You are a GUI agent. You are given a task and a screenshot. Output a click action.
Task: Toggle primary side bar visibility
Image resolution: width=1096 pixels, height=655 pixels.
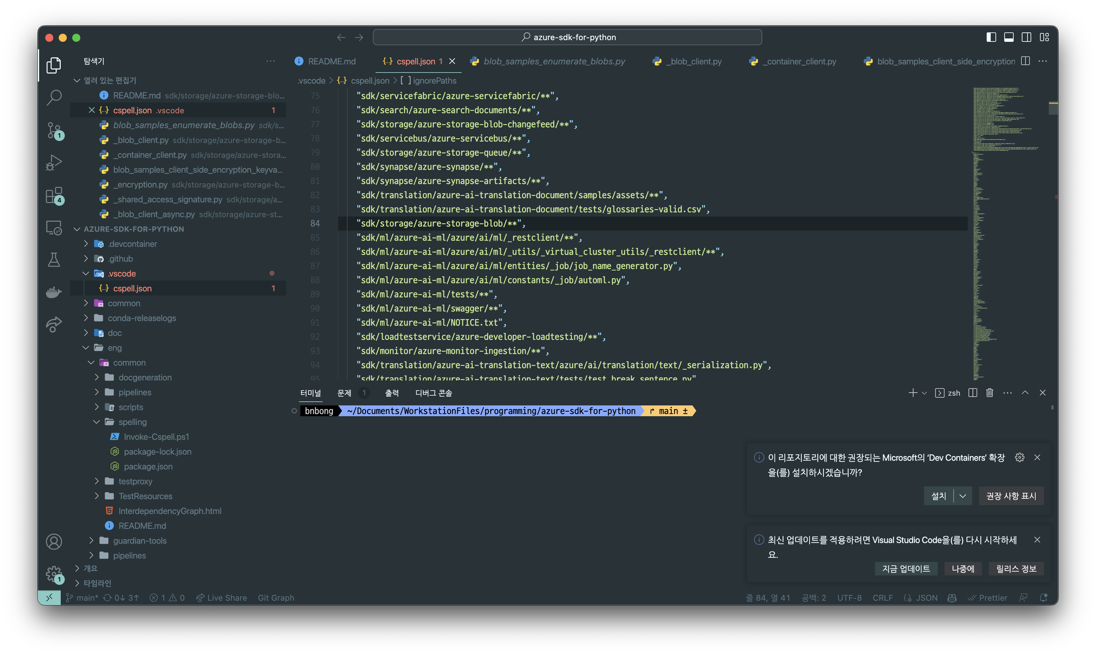pos(991,37)
